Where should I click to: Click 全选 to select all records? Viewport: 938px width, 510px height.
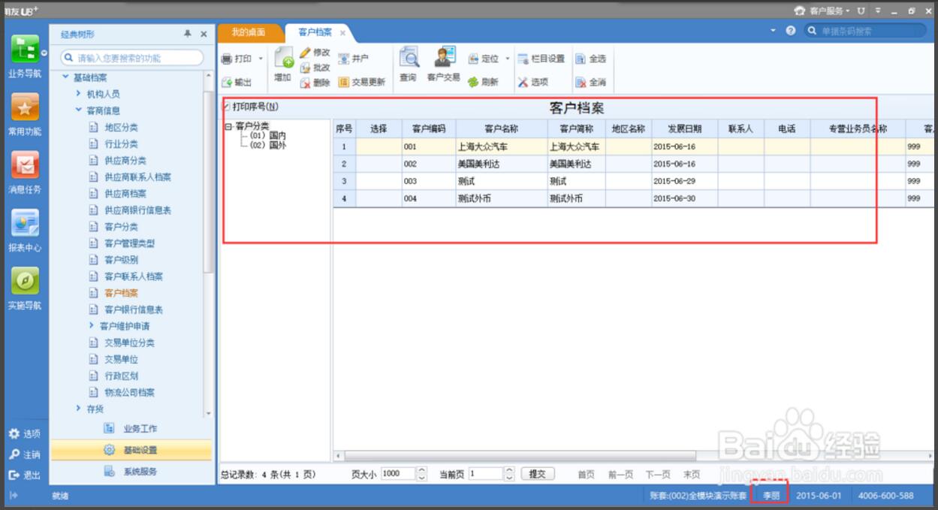tap(581, 59)
